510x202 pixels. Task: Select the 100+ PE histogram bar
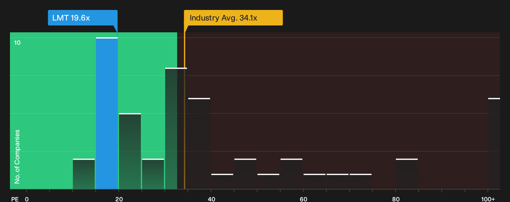coord(494,144)
